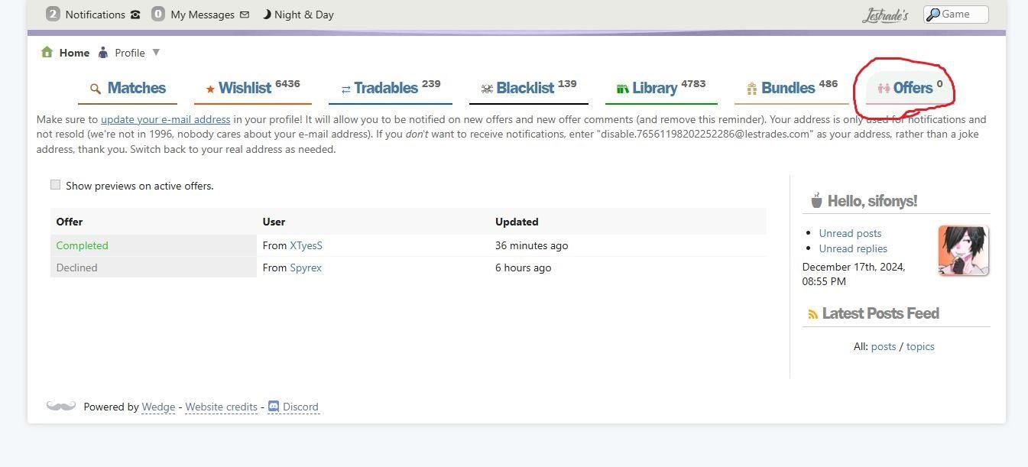Click the Discord icon in the footer

click(274, 407)
